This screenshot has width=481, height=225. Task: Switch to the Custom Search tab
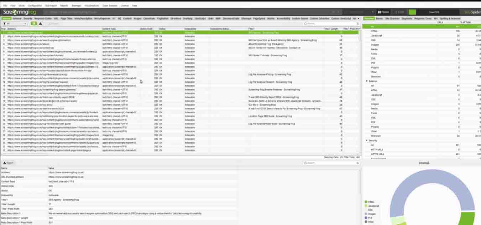(300, 18)
